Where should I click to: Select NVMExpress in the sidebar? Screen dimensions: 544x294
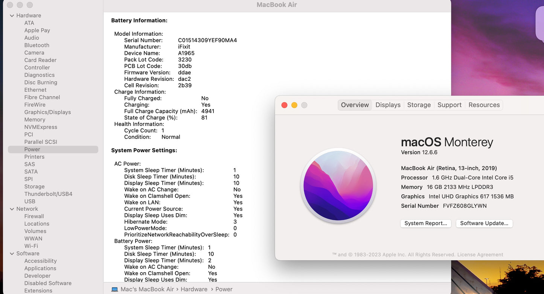pos(41,127)
